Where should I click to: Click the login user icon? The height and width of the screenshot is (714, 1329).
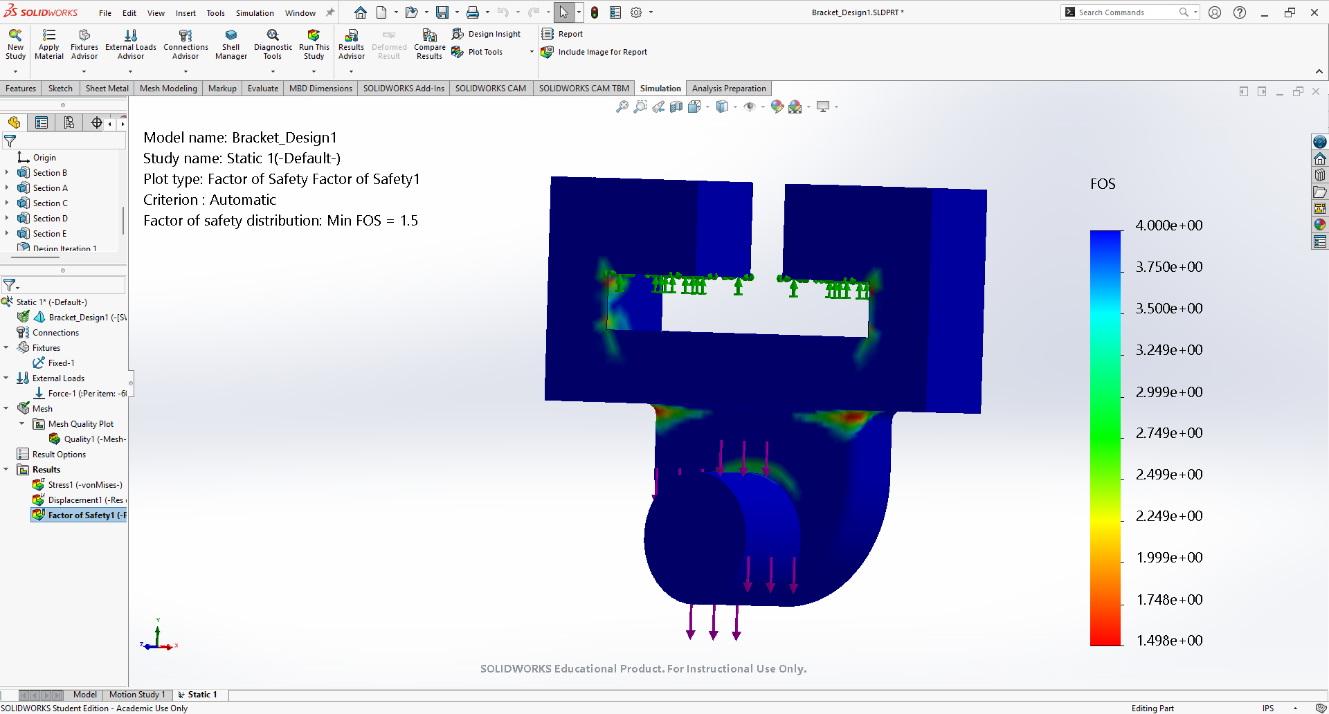click(1215, 12)
